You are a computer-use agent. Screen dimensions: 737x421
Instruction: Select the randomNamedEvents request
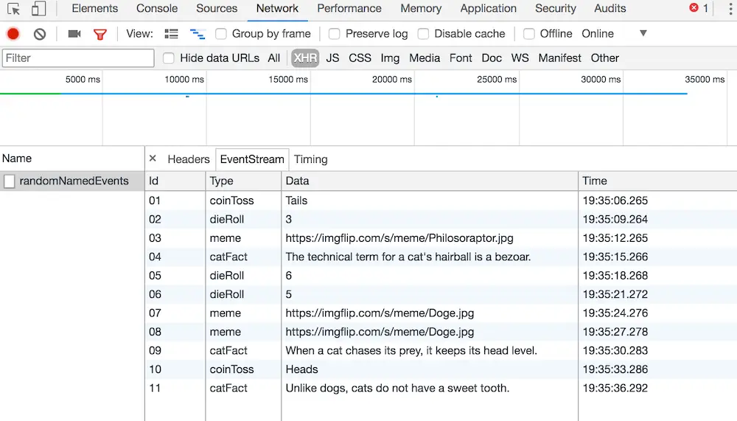pyautogui.click(x=74, y=181)
